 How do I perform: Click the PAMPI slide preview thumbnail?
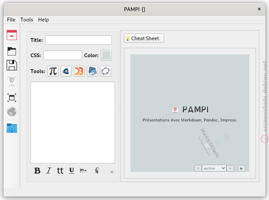click(190, 113)
